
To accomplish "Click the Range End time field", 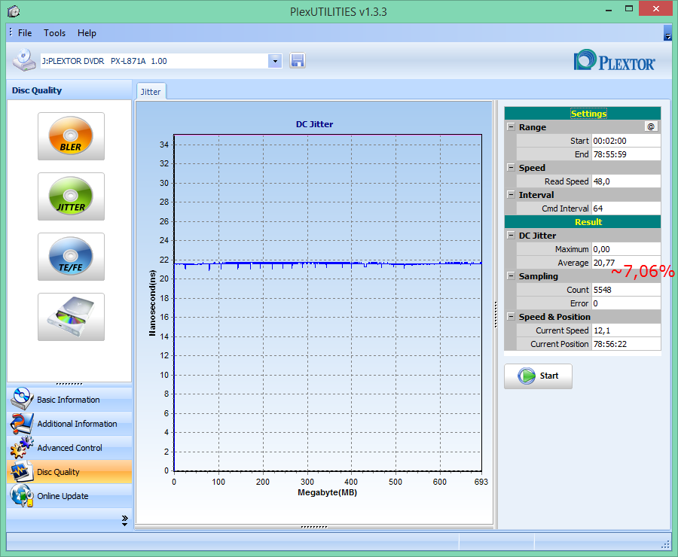I will 626,154.
